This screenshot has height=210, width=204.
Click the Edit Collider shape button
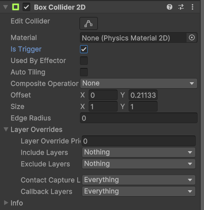tap(89, 23)
